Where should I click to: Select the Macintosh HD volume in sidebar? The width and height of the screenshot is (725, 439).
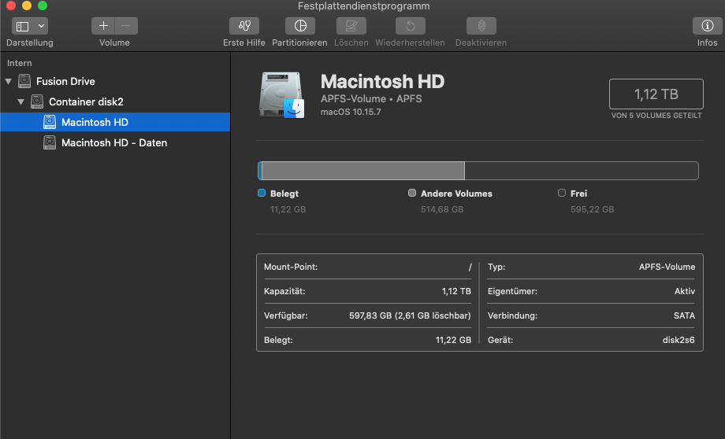point(95,122)
